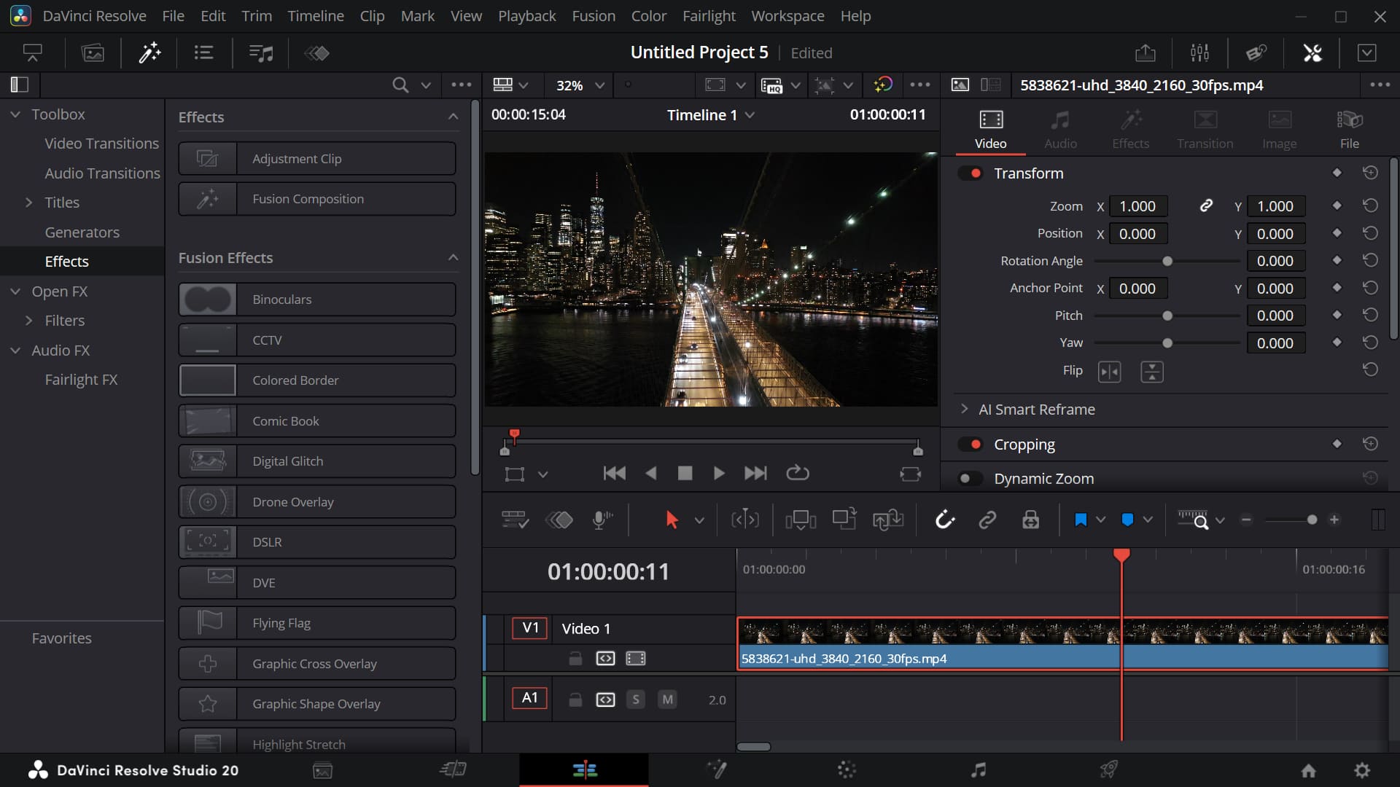
Task: Reset the Transform section
Action: tap(1370, 173)
